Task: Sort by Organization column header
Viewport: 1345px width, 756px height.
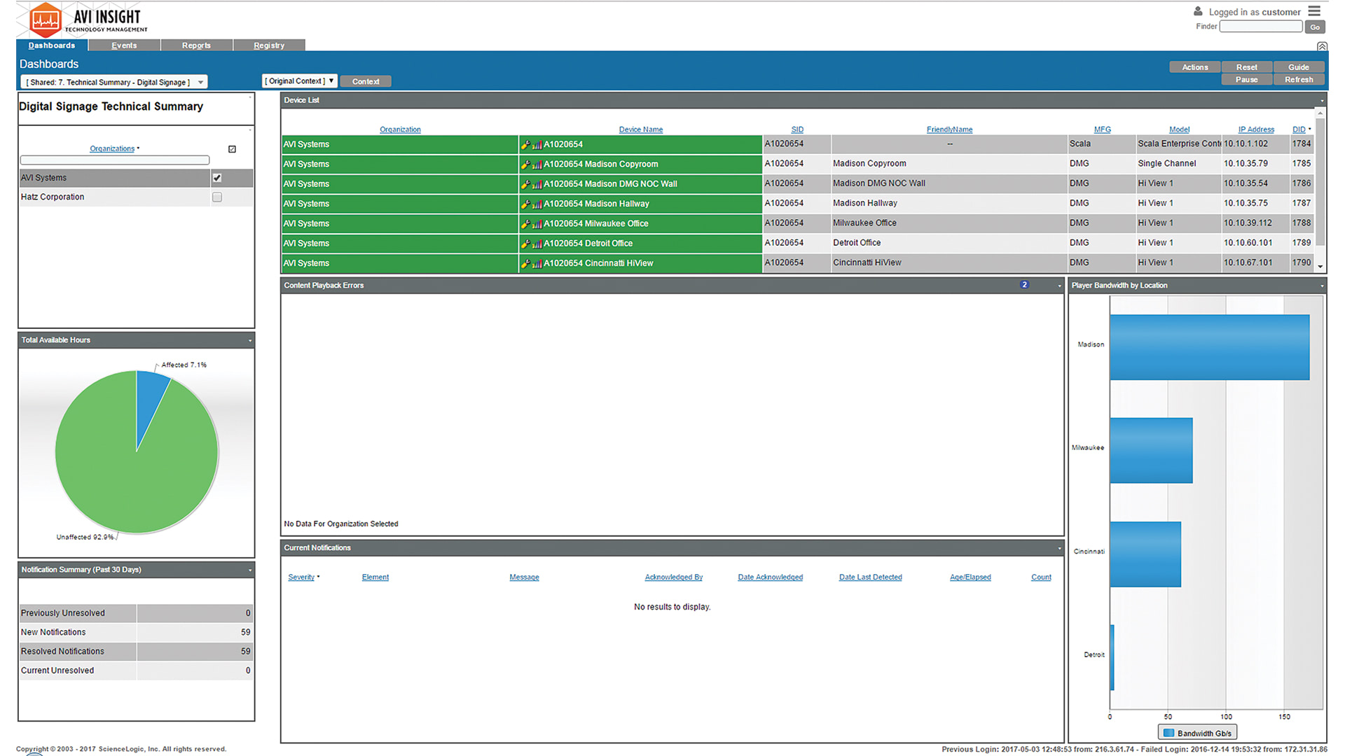Action: [400, 129]
